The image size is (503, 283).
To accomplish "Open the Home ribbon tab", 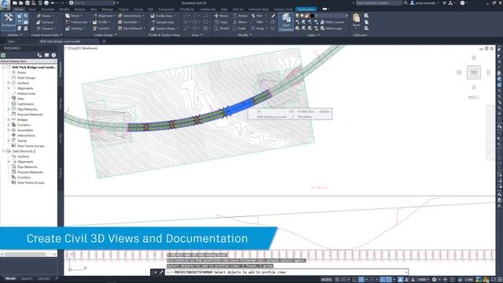I will 19,9.
